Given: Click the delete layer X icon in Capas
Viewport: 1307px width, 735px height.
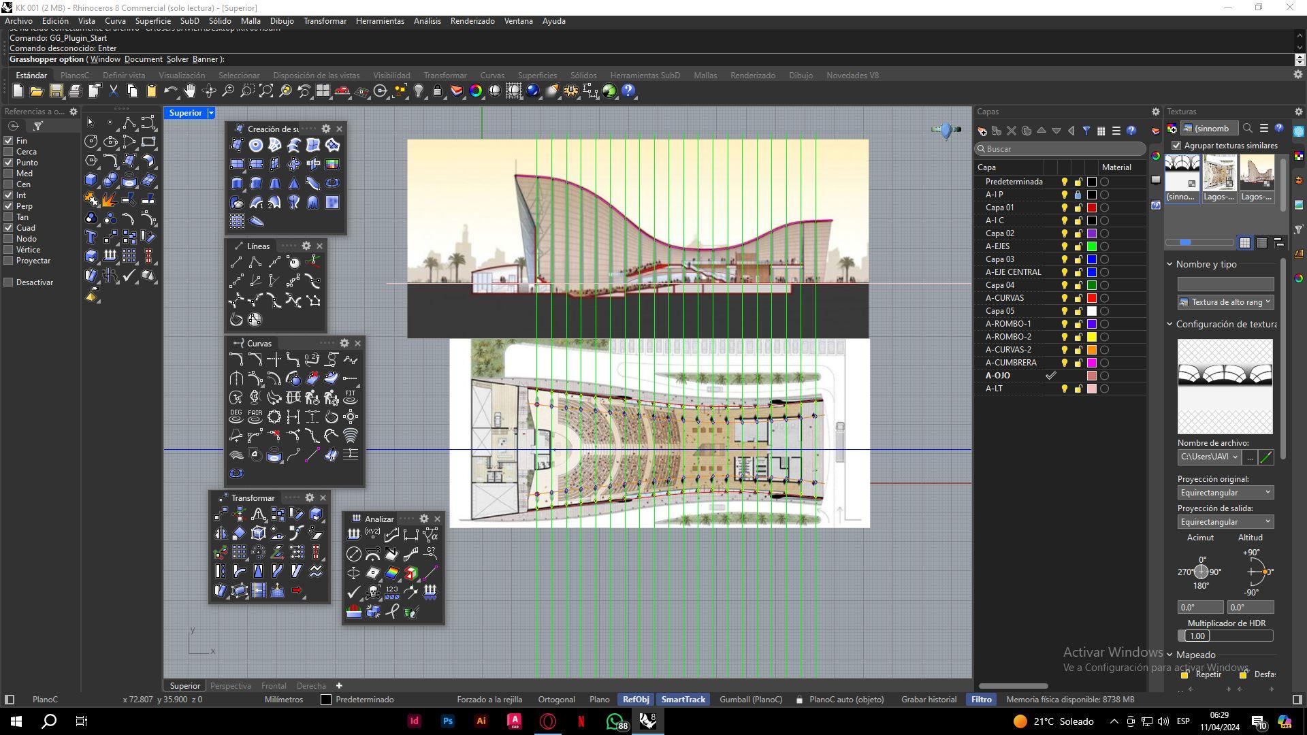Looking at the screenshot, I should tap(1012, 131).
